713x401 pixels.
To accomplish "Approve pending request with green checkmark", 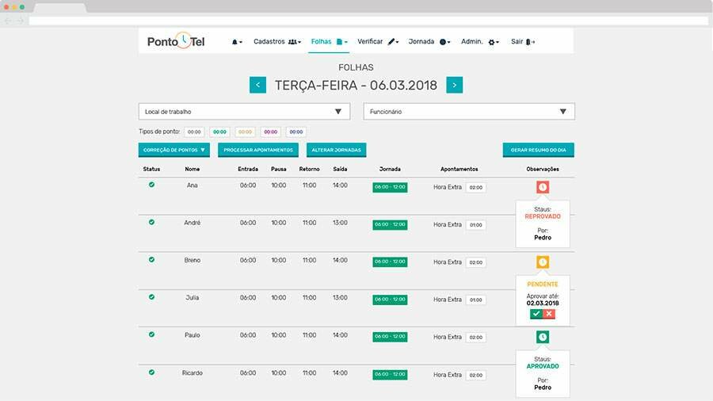I will click(x=536, y=314).
